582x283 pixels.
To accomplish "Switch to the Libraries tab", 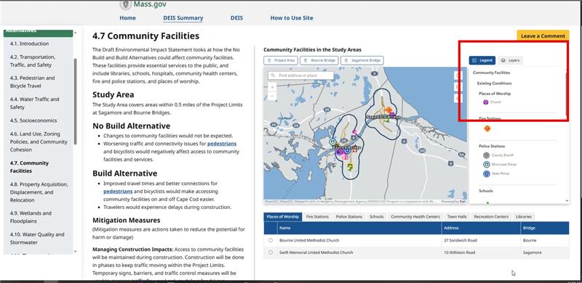I will tap(523, 217).
